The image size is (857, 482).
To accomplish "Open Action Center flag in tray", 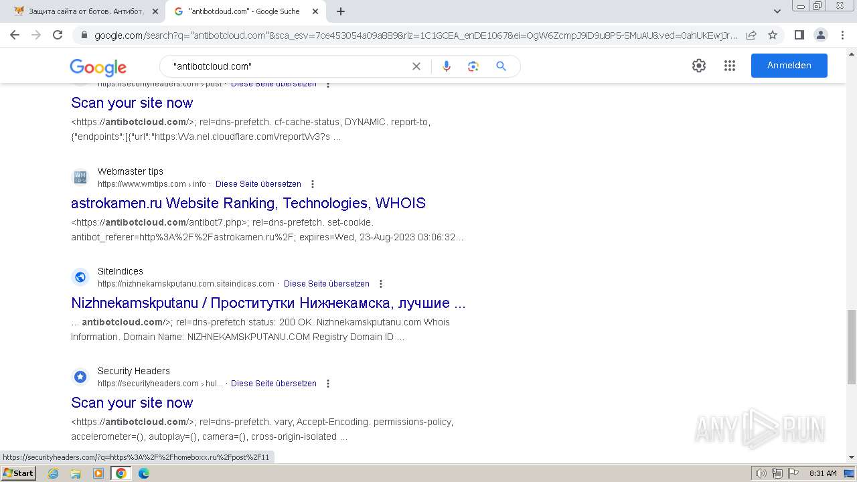I will tap(793, 473).
